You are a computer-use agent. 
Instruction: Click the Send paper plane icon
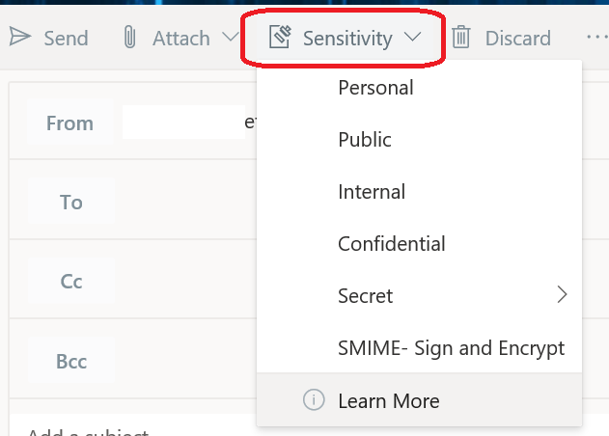(x=19, y=38)
